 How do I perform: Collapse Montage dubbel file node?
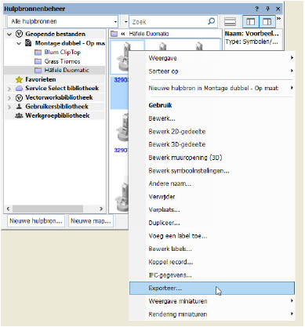pos(19,43)
